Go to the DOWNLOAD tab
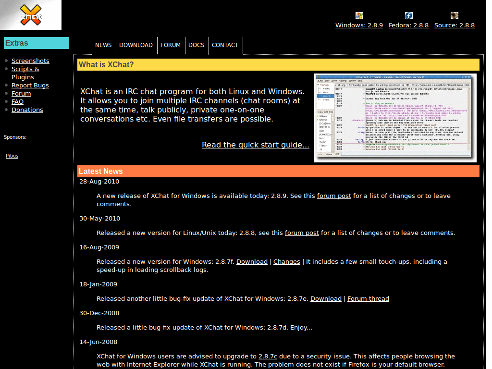This screenshot has height=369, width=492. click(136, 45)
